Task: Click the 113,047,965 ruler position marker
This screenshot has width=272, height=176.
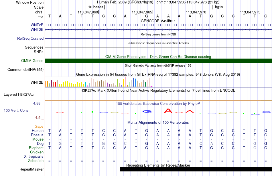Action: tap(142, 12)
